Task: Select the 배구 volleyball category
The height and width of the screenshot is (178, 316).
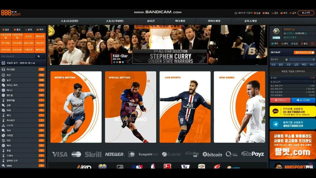Action: coord(23,145)
